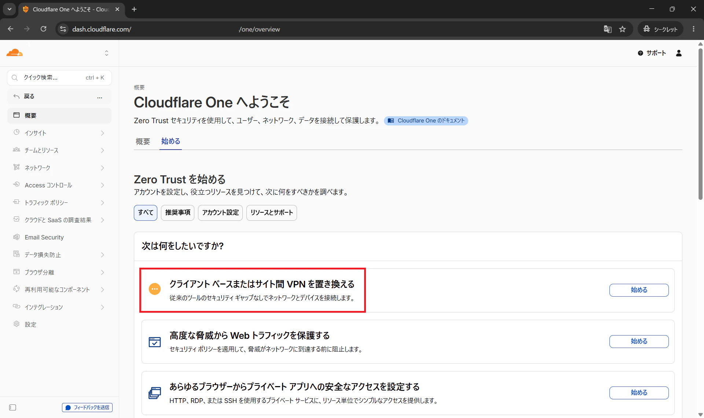Collapse the sidebar with the panel icon
704x418 pixels.
click(12, 407)
